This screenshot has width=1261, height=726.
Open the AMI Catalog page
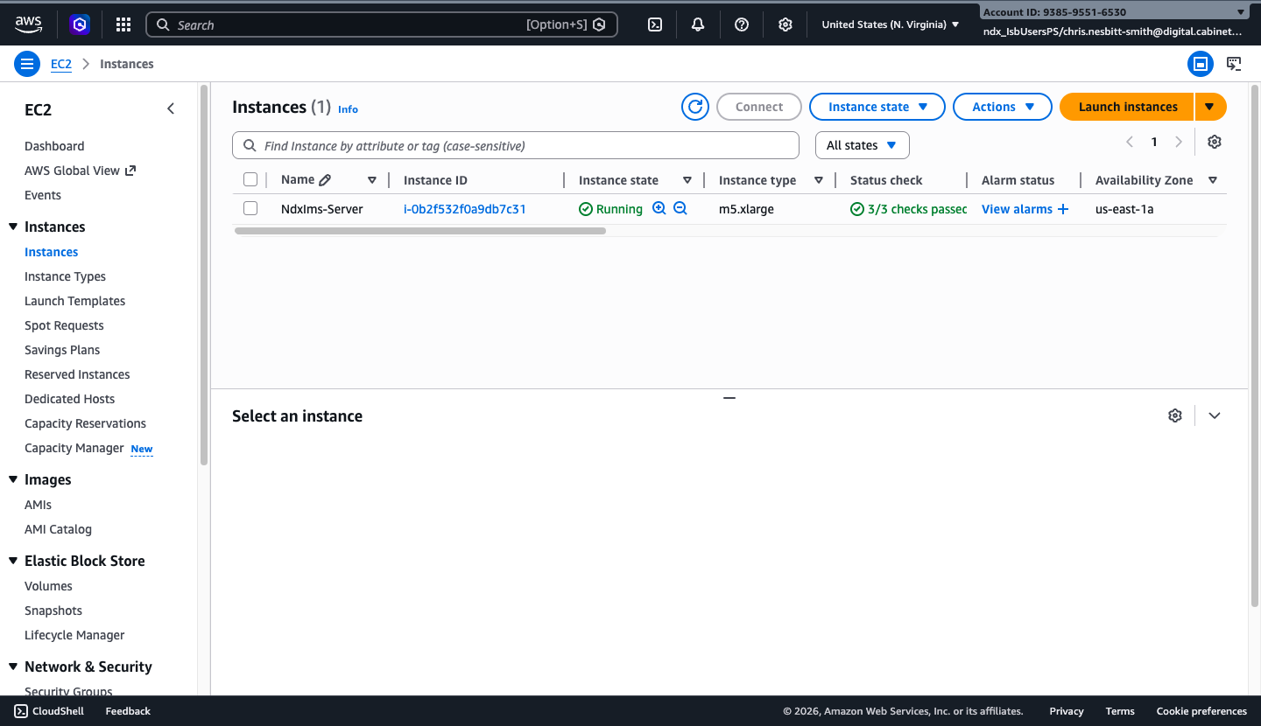point(58,528)
